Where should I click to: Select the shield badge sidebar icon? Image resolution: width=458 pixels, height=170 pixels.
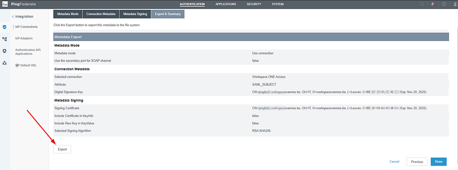(4, 51)
